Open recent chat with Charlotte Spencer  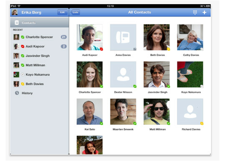[39, 37]
